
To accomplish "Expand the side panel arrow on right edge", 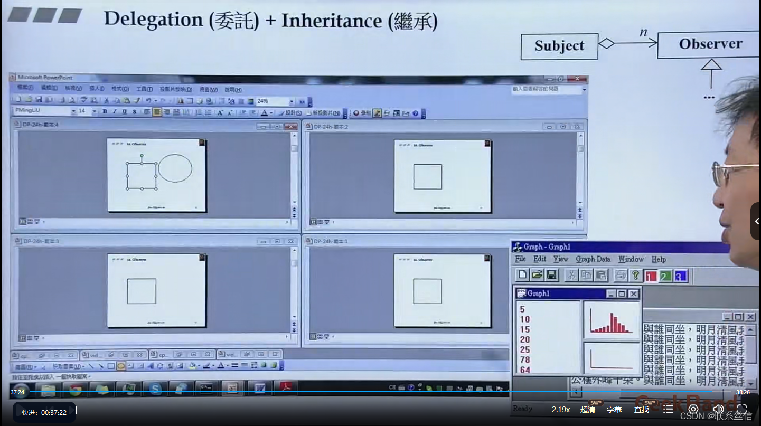I will click(756, 221).
